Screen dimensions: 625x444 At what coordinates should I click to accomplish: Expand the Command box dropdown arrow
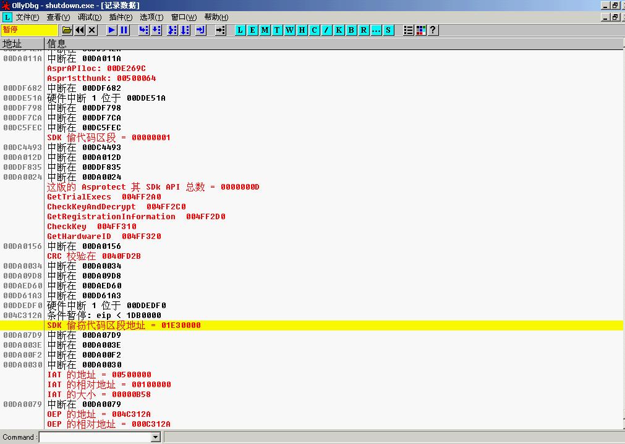tap(156, 437)
